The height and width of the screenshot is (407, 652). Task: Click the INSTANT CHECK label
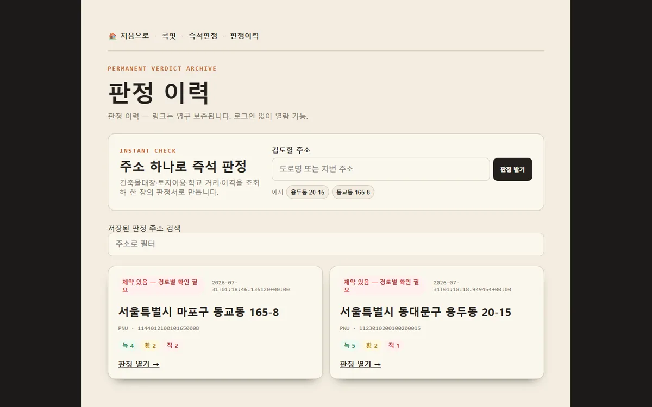[x=148, y=151]
